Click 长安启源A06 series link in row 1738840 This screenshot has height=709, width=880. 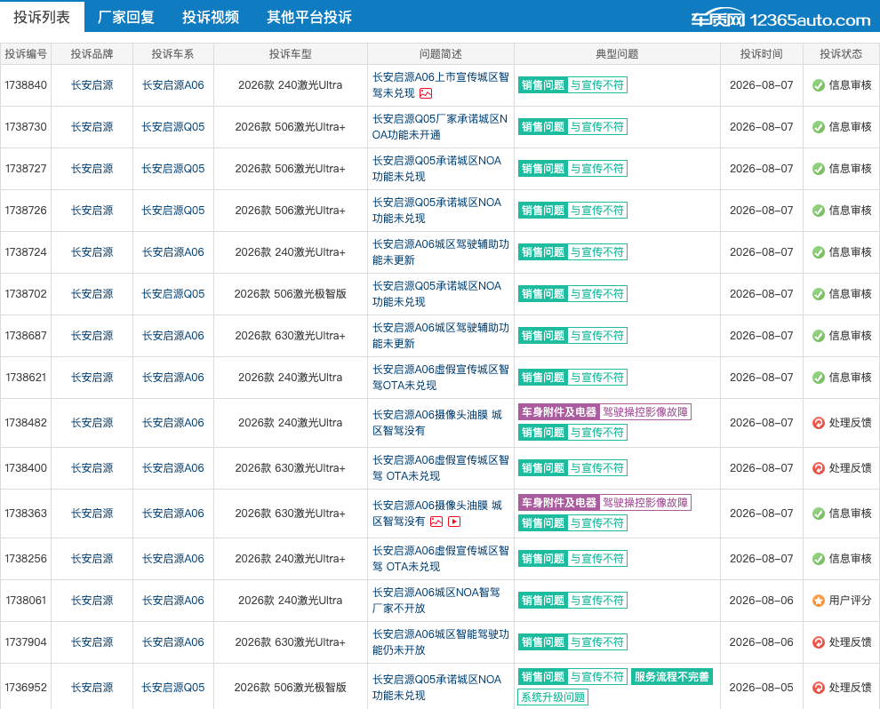point(172,85)
